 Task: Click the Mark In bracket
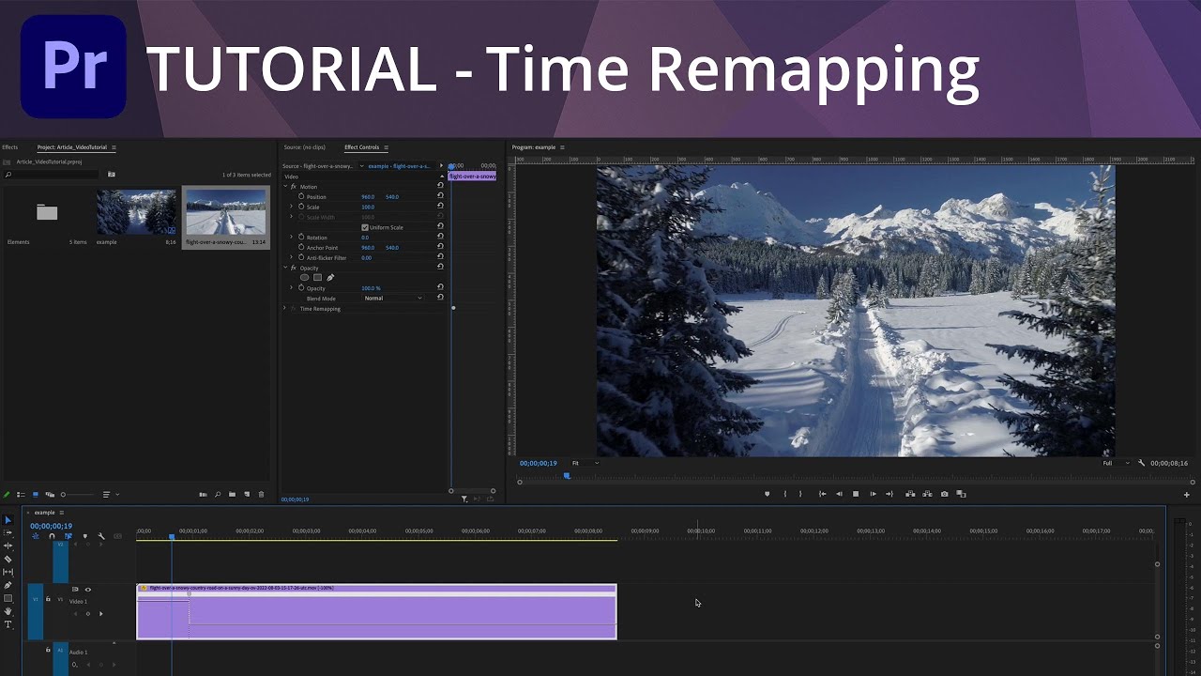pos(784,494)
